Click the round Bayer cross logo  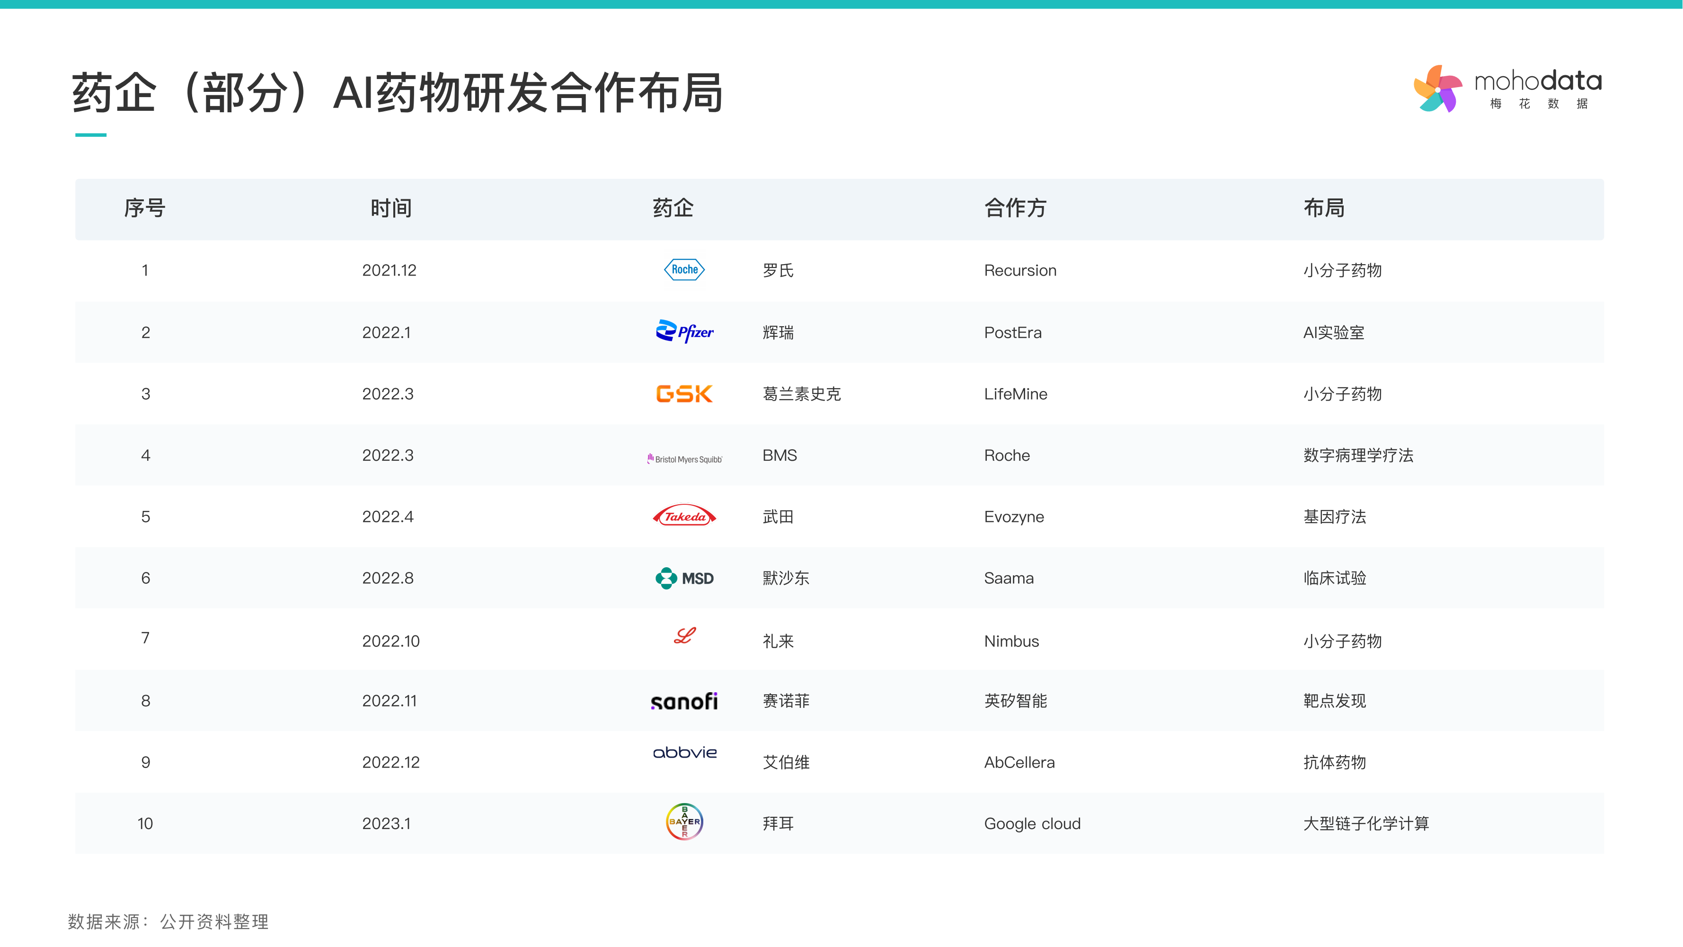(684, 822)
